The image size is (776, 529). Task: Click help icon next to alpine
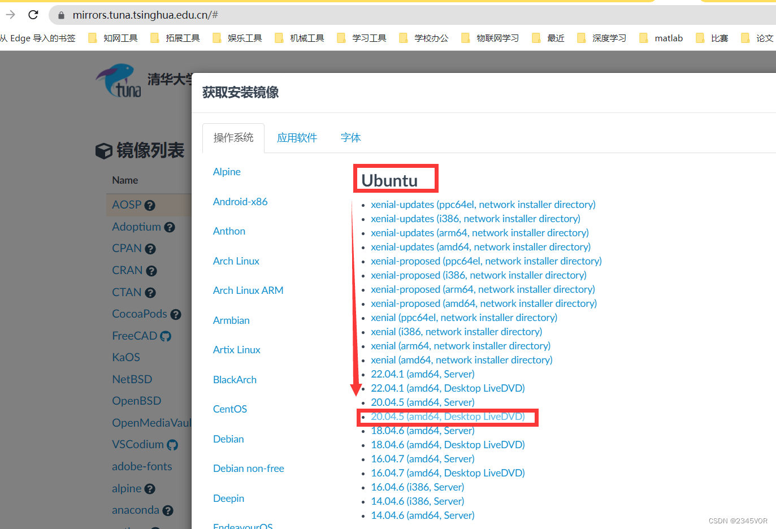(x=150, y=489)
